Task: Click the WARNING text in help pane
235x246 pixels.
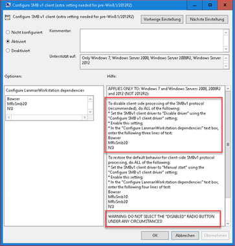Action: pyautogui.click(x=161, y=219)
